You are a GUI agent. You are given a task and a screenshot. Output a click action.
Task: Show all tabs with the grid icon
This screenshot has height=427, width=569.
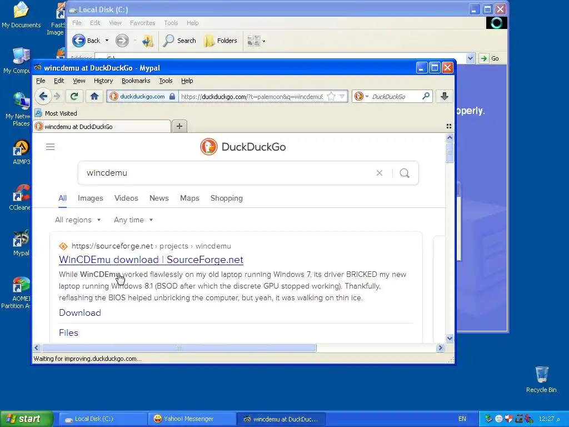[449, 126]
